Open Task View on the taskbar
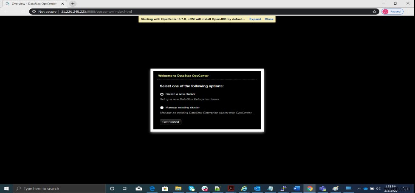 tap(125, 188)
